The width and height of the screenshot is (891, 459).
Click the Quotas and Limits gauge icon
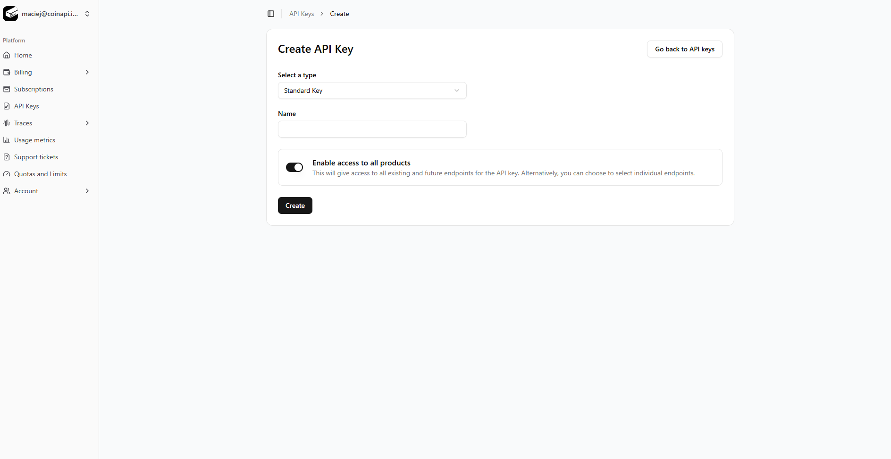pyautogui.click(x=7, y=174)
